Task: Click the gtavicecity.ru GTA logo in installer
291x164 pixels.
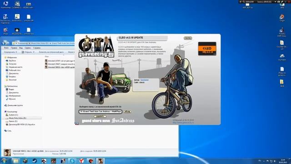Action: point(96,46)
